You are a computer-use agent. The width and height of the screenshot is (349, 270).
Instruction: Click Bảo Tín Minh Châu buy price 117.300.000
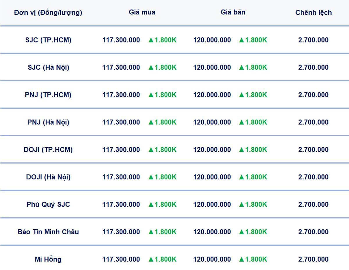click(x=121, y=232)
